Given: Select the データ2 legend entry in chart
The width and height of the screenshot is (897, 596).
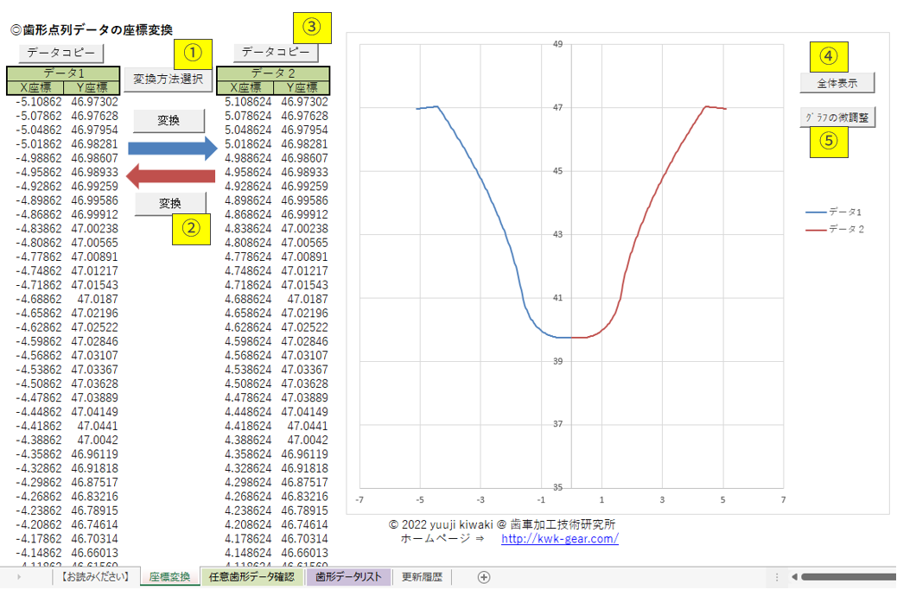Looking at the screenshot, I should tap(835, 229).
